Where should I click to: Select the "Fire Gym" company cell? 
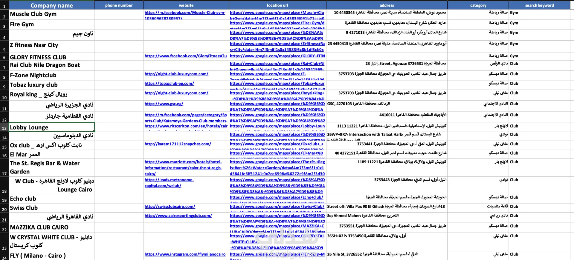pos(52,24)
